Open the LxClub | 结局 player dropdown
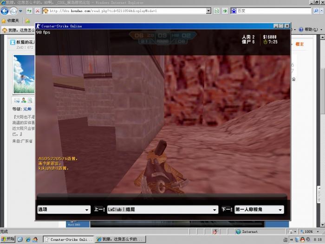Screen dimensions: 325x244 pyautogui.click(x=162, y=209)
